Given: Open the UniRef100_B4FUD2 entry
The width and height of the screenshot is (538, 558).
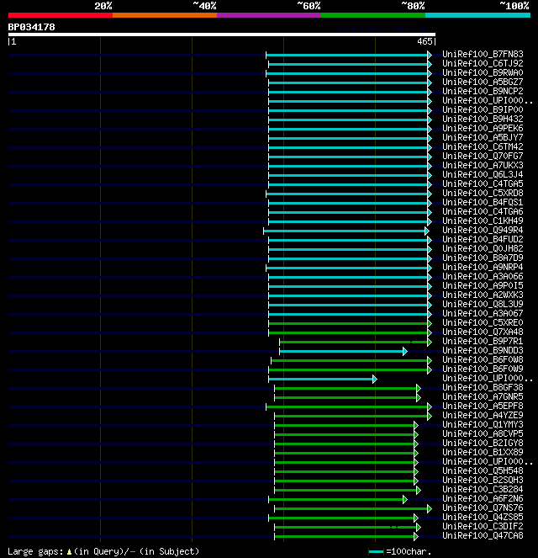Looking at the screenshot, I should pos(483,239).
